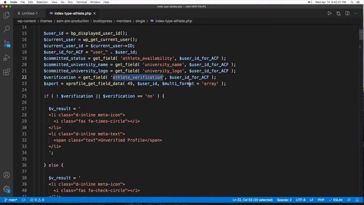Synchronize changes icon in status bar
The height and width of the screenshot is (205, 364).
click(24, 200)
